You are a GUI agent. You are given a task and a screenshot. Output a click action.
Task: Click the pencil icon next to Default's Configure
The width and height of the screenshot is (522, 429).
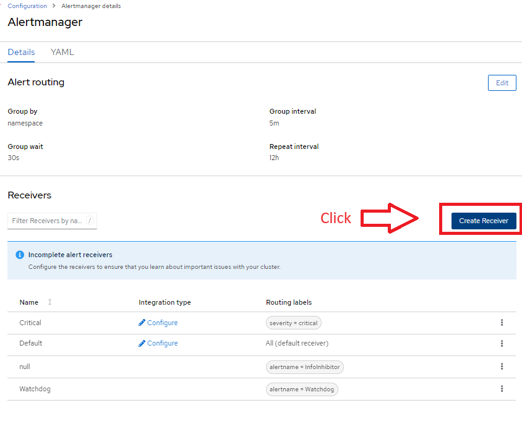point(143,343)
